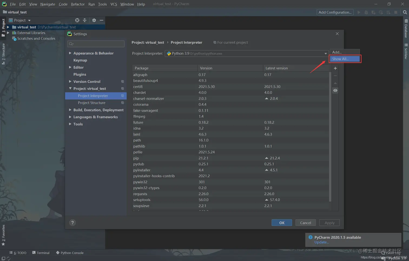The image size is (409, 261).
Task: Click the Run toolbar play icon
Action: (x=359, y=12)
